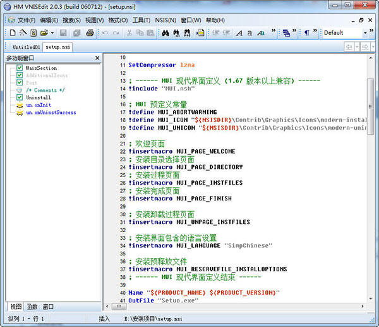Screen dimensions: 379x327
Task: Click the Undo arrow icon
Action: (x=104, y=32)
